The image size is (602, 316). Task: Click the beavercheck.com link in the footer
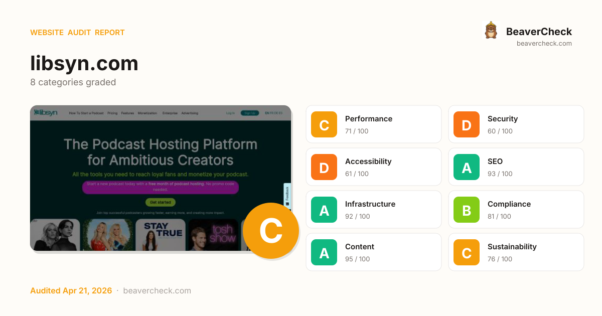pyautogui.click(x=157, y=291)
